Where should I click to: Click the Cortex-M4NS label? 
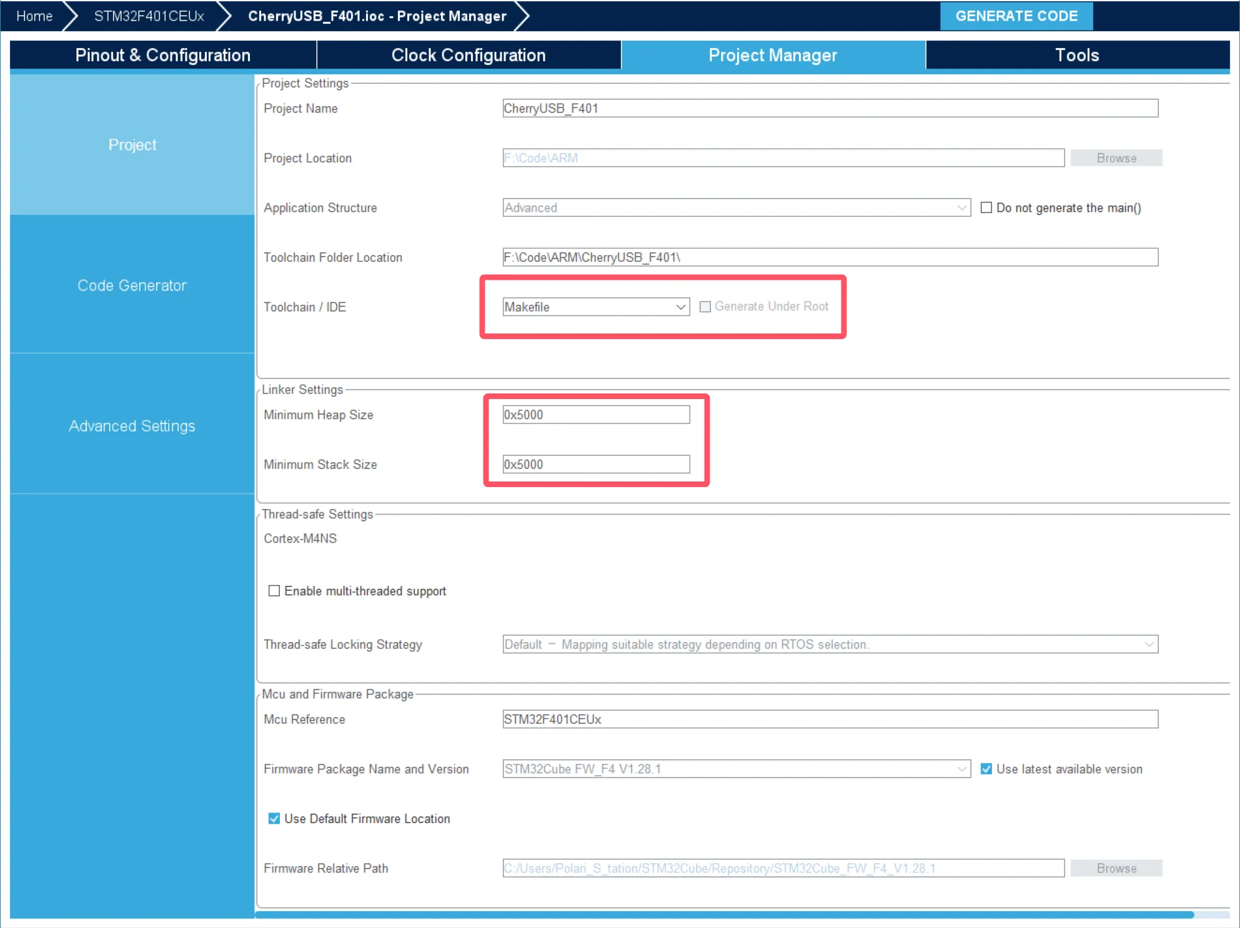coord(300,538)
